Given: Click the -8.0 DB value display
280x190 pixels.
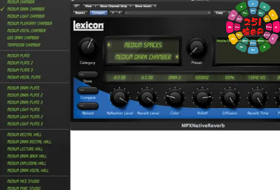Looking at the screenshot, I should (x=119, y=77).
